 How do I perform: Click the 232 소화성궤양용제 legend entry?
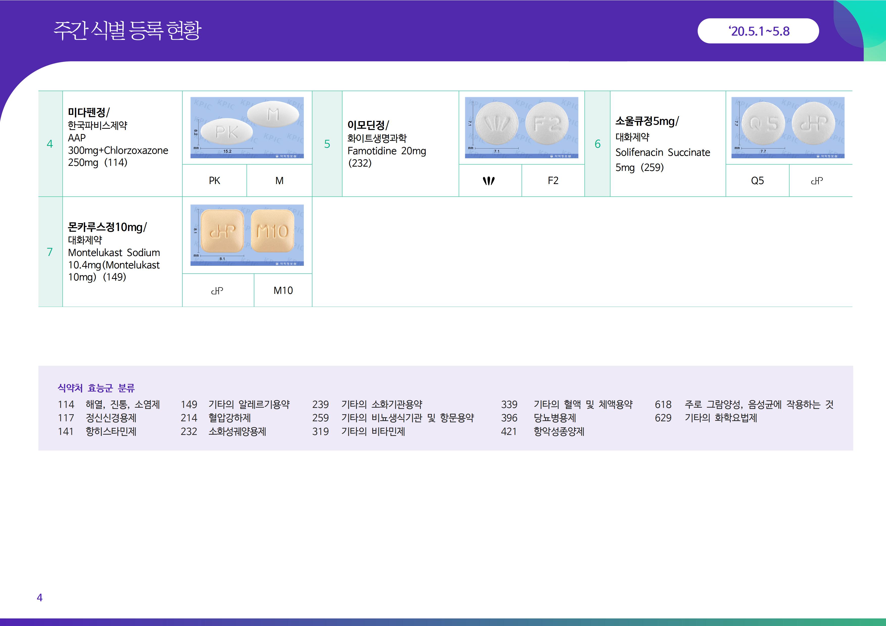224,431
